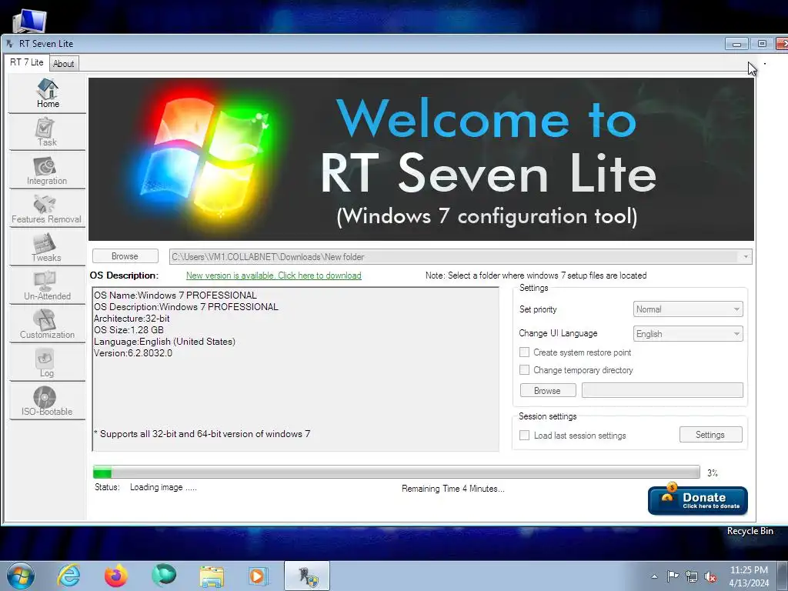Expand the setup folder path dropdown
Screen dimensions: 788x591
click(x=745, y=257)
